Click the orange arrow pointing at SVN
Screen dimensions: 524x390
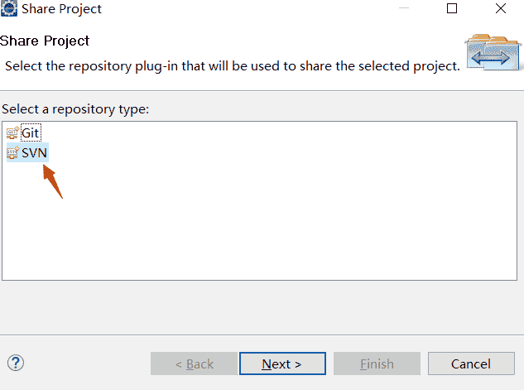(53, 181)
